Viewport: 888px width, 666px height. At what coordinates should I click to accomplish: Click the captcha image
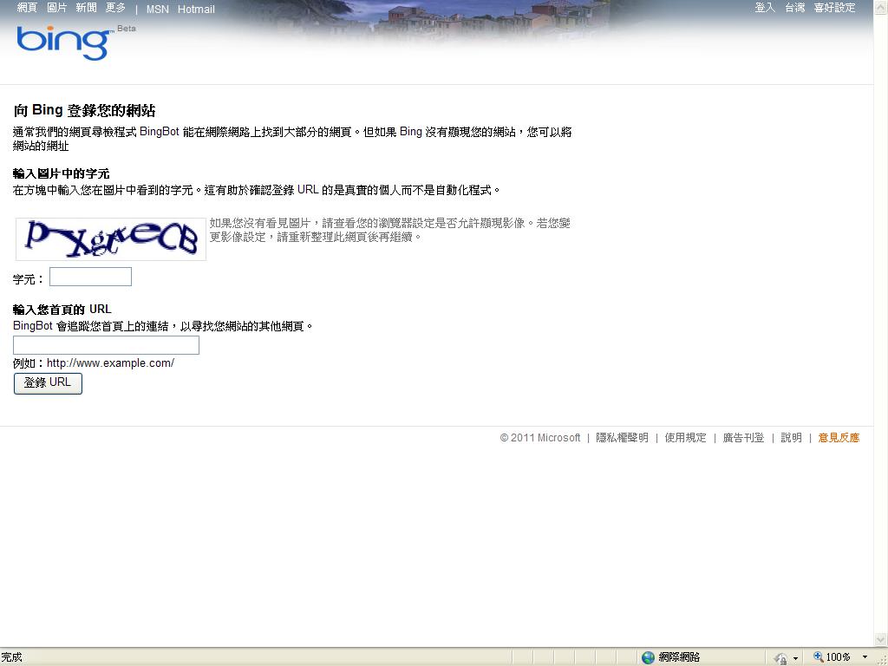(x=111, y=239)
